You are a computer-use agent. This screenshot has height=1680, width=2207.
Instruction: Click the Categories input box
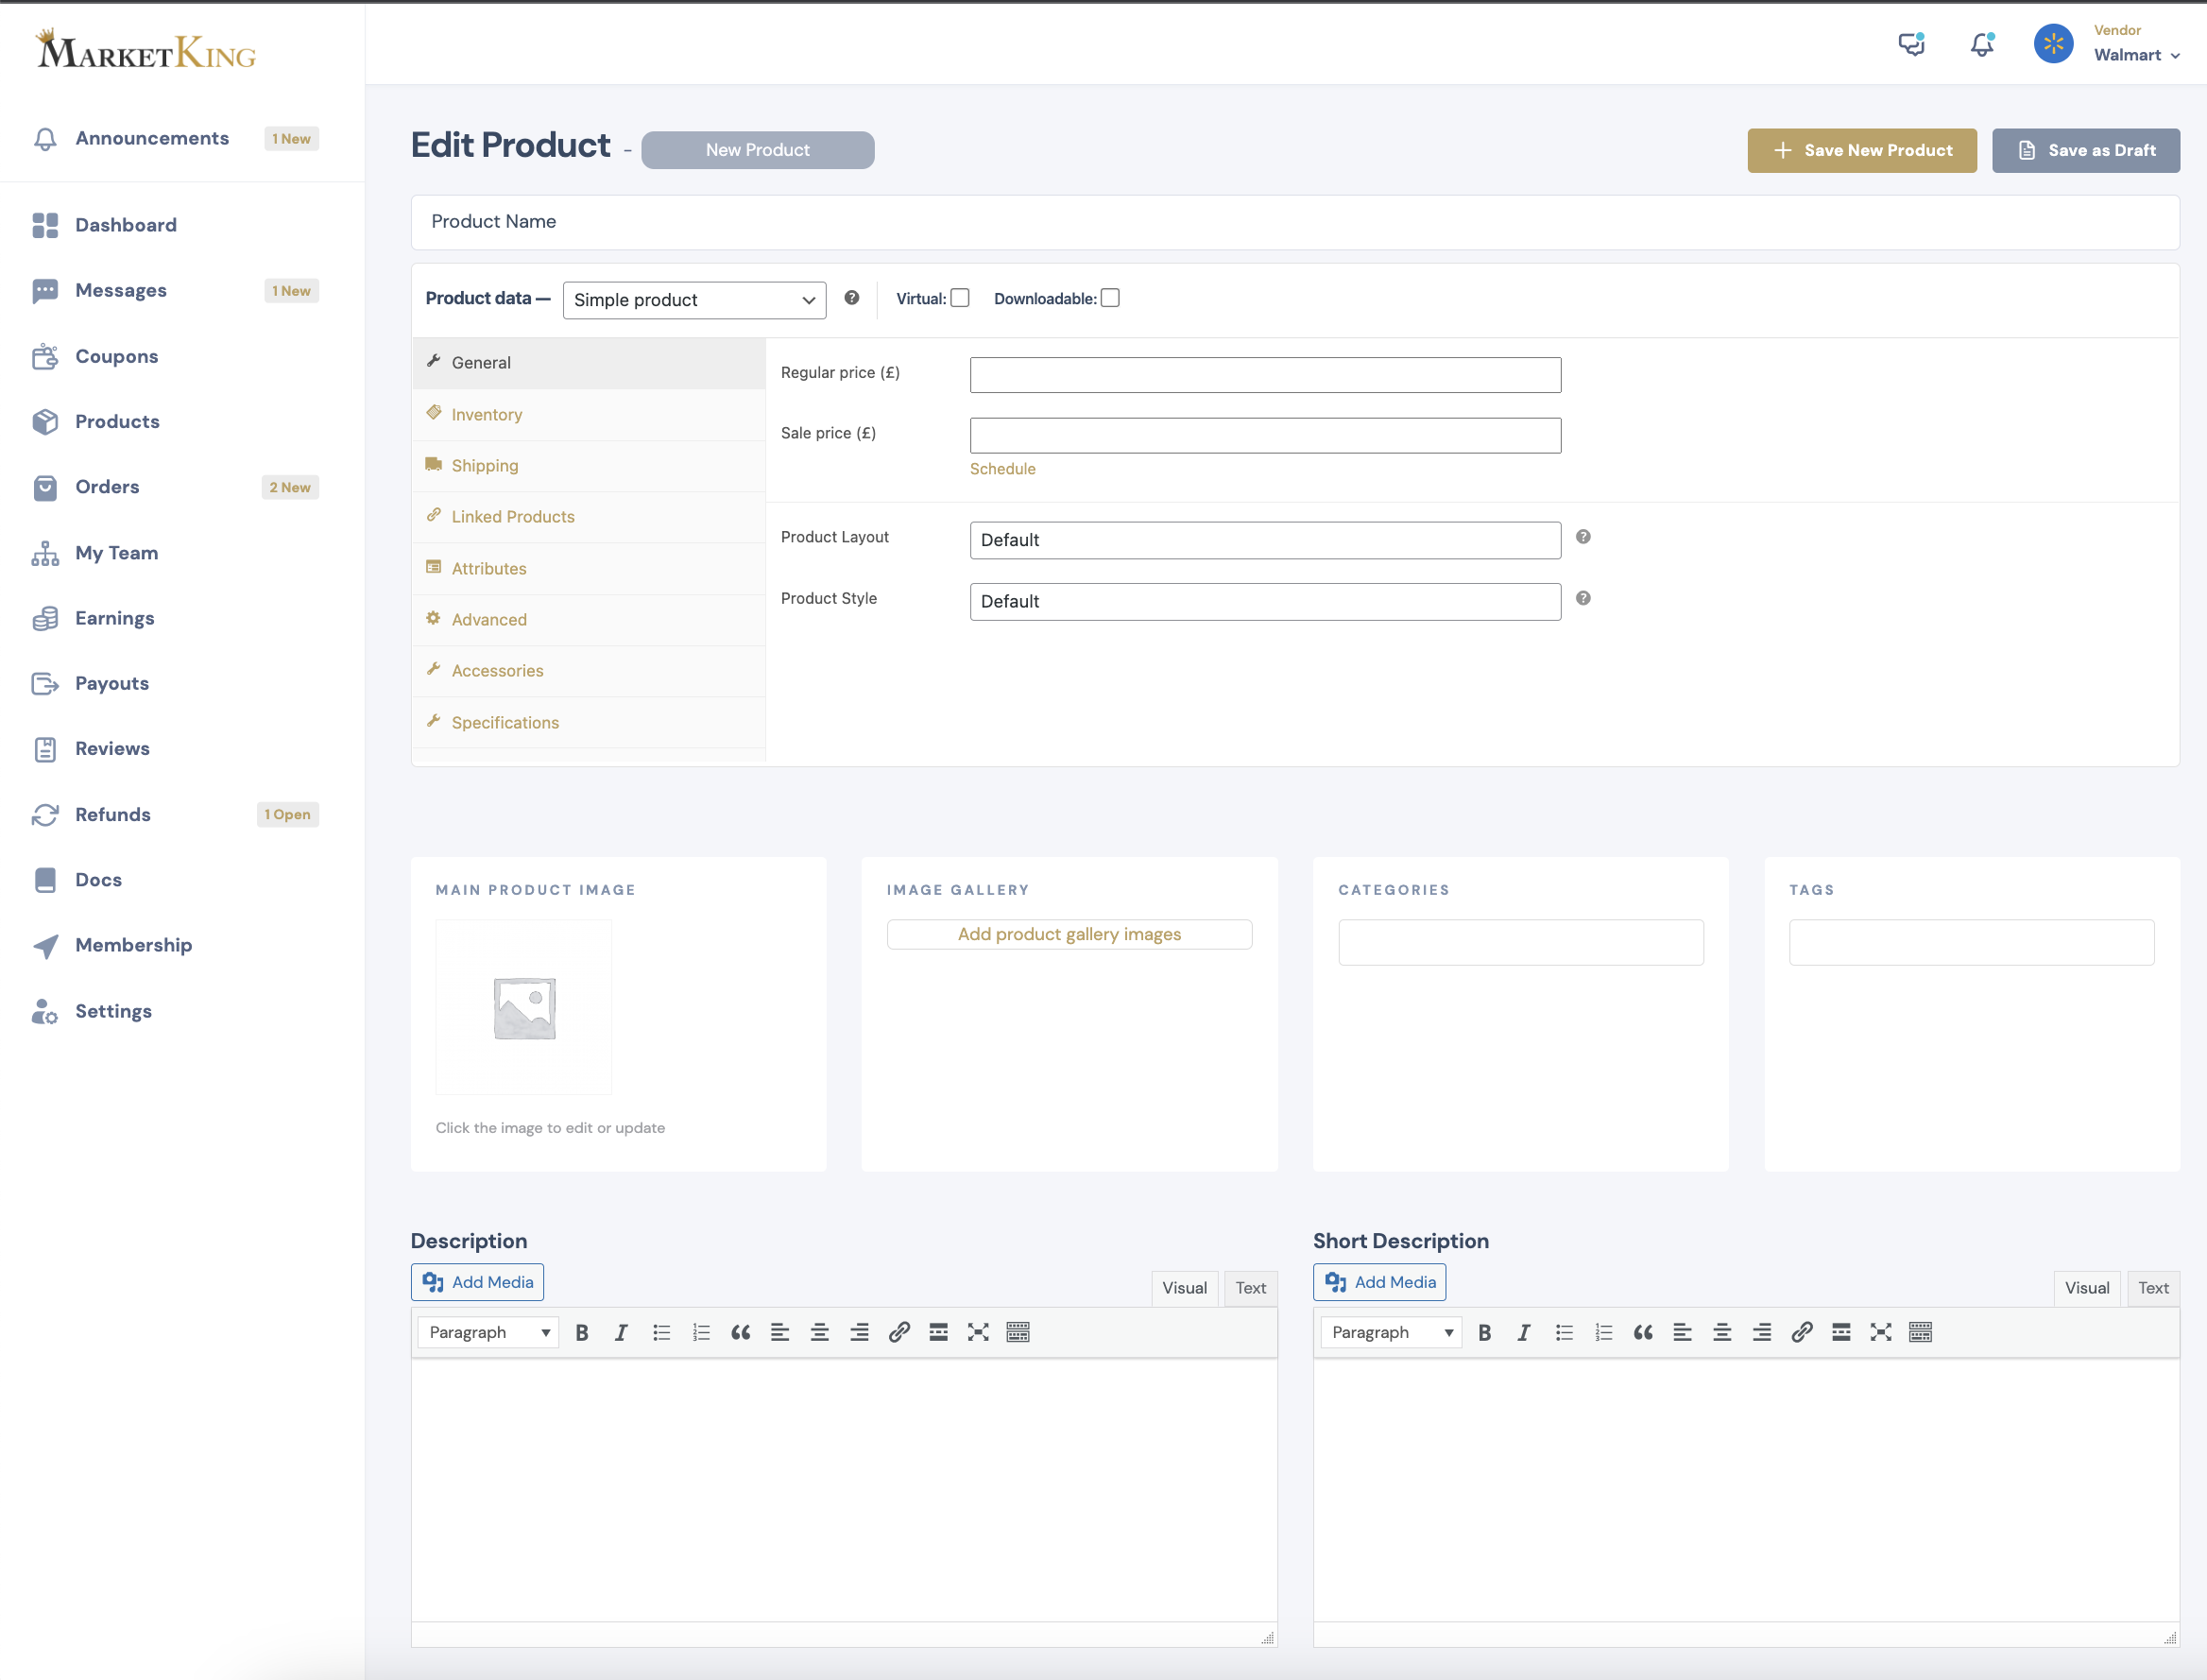point(1520,942)
